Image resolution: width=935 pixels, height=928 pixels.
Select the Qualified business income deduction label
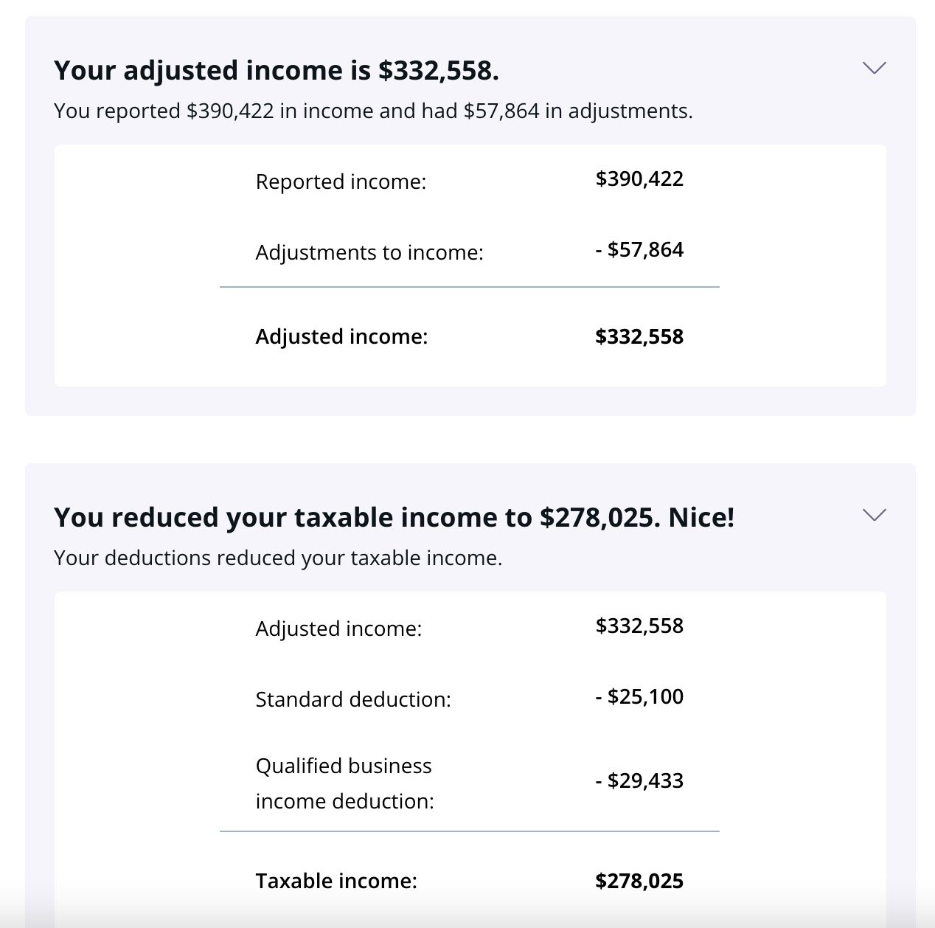click(344, 783)
